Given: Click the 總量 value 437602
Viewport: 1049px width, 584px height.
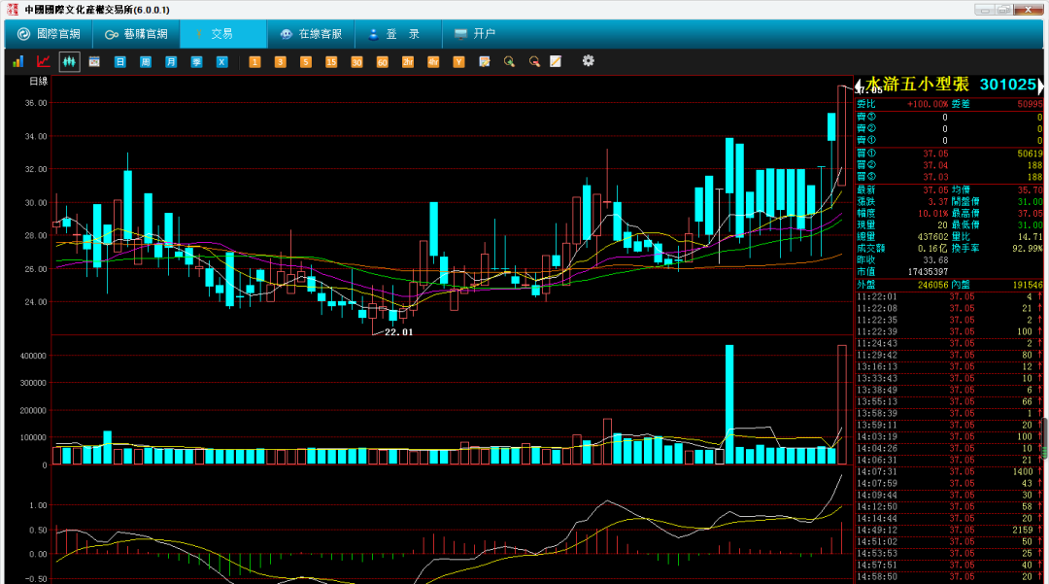Looking at the screenshot, I should 932,237.
